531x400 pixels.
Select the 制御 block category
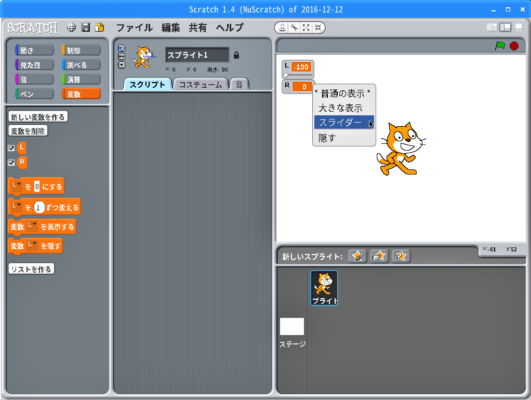point(81,50)
